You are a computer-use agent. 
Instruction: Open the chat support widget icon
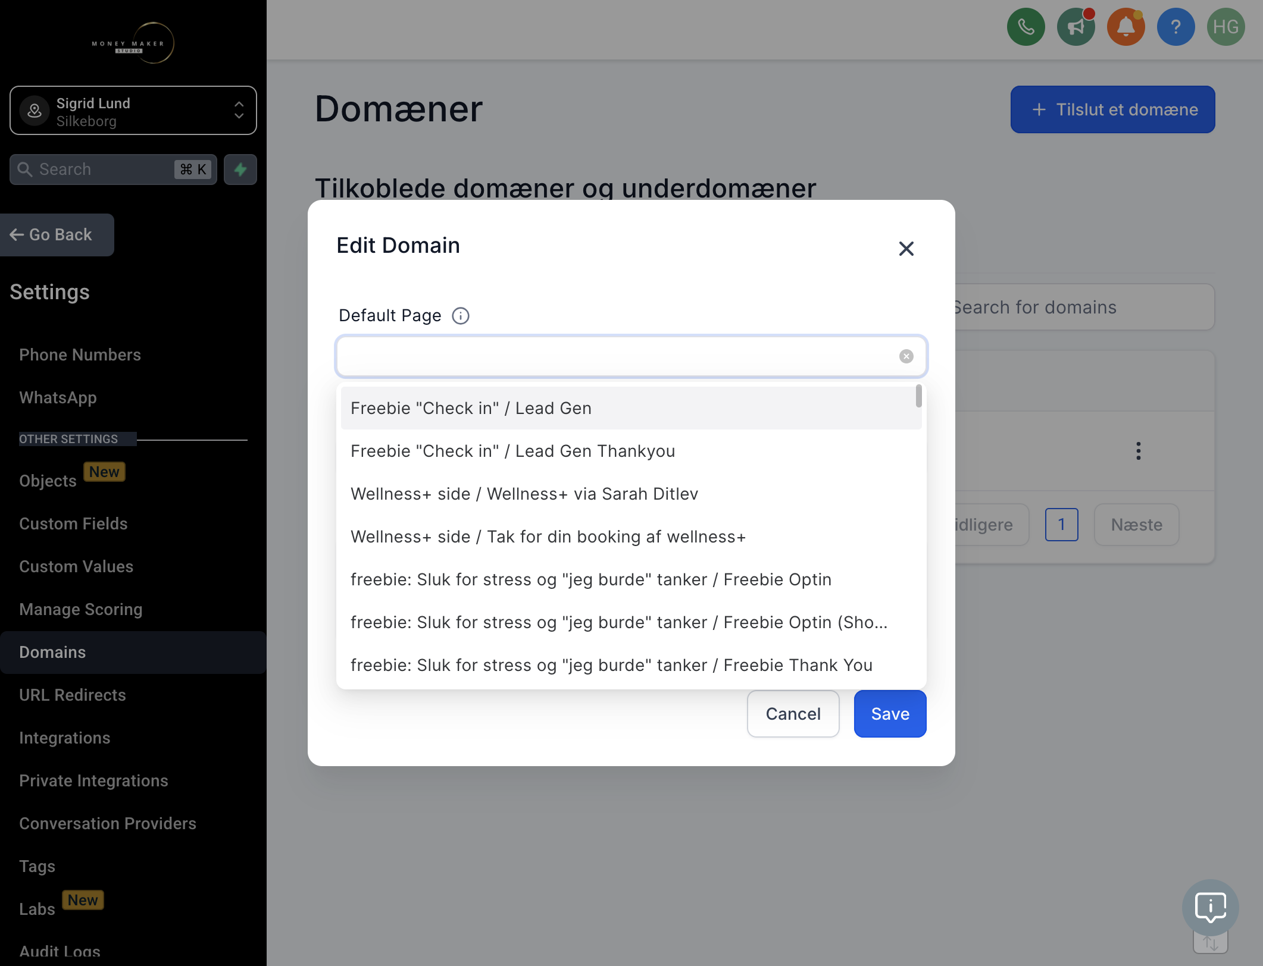[1210, 908]
